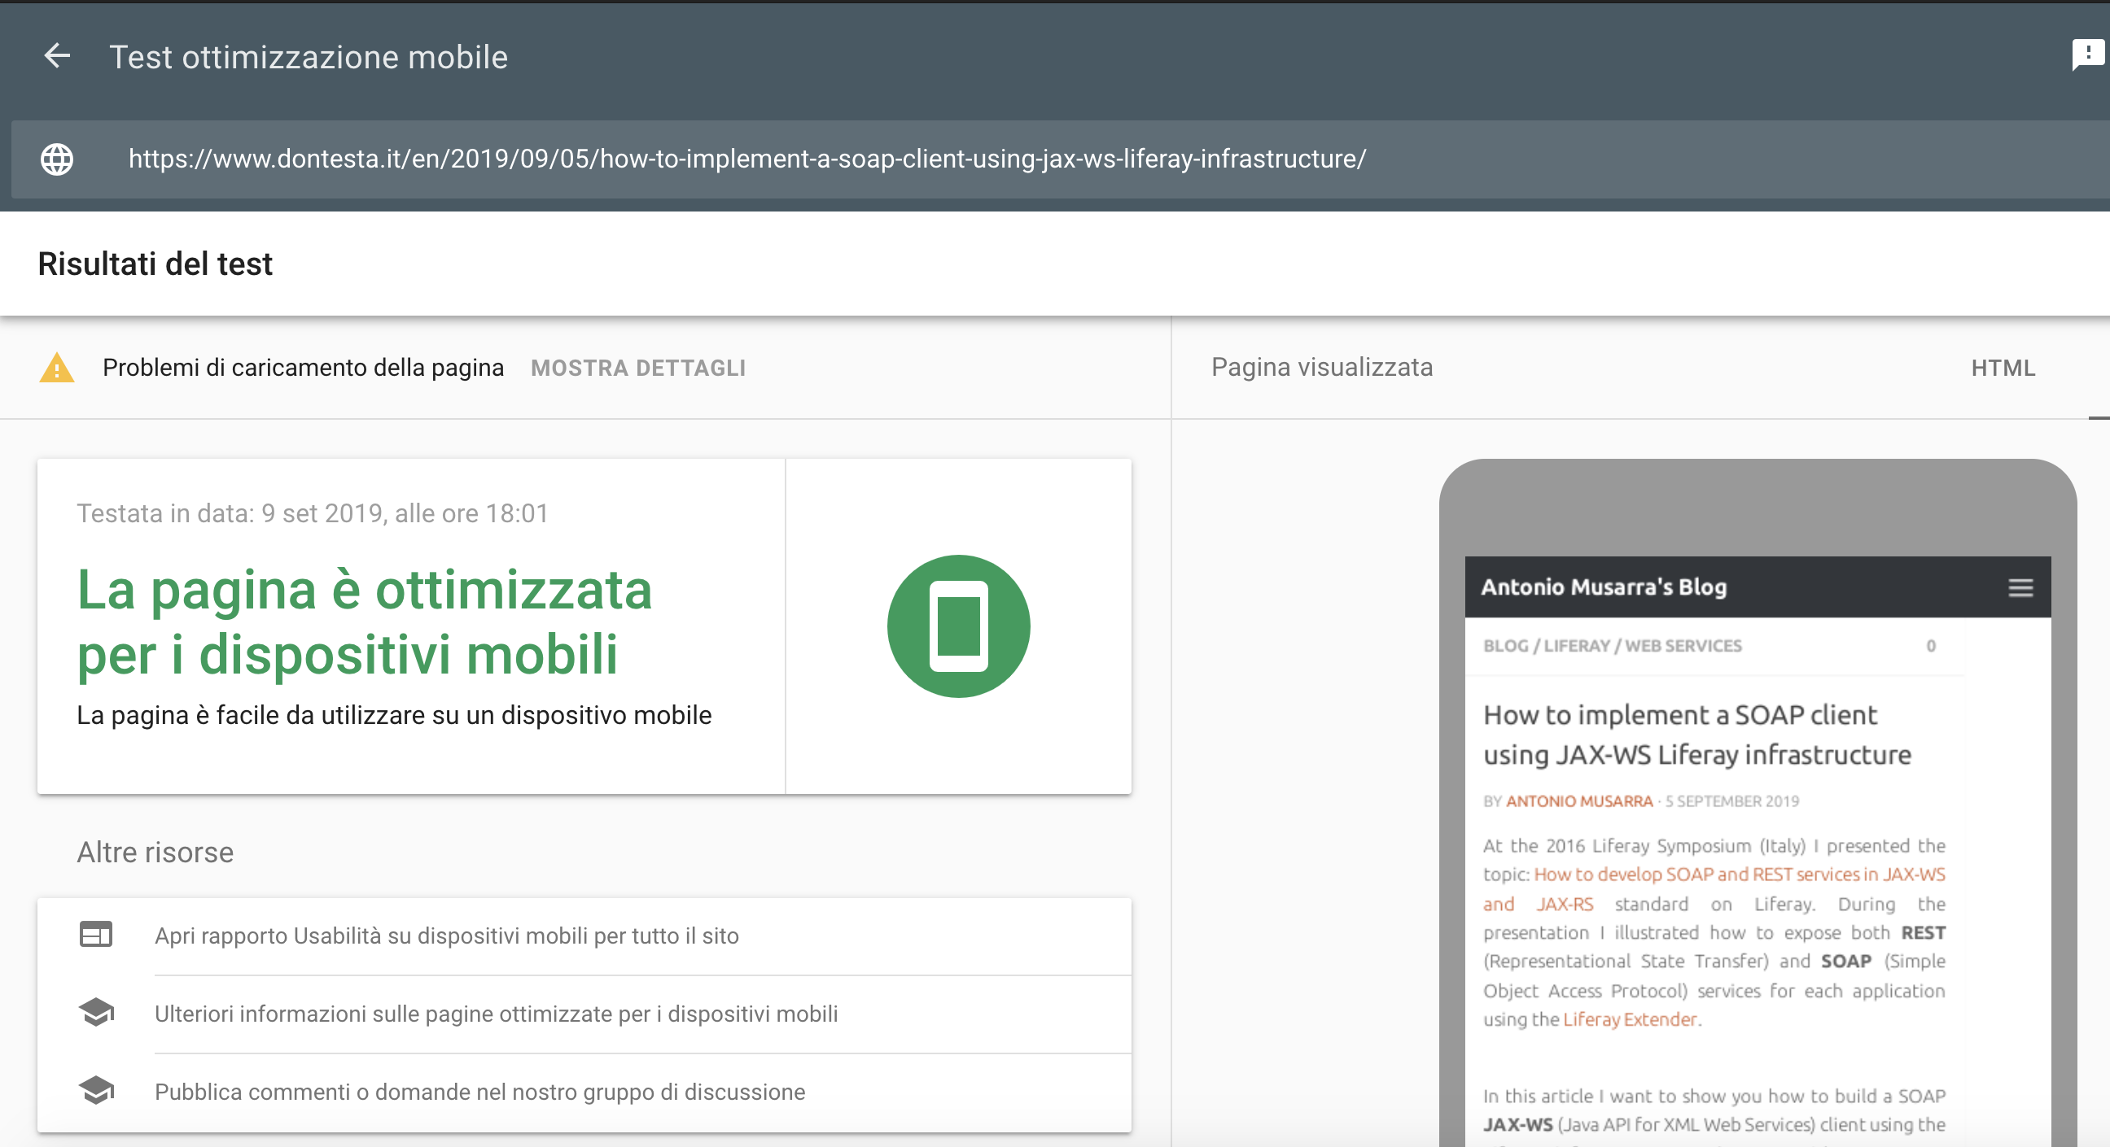Click the back arrow icon
2110x1147 pixels.
56,56
